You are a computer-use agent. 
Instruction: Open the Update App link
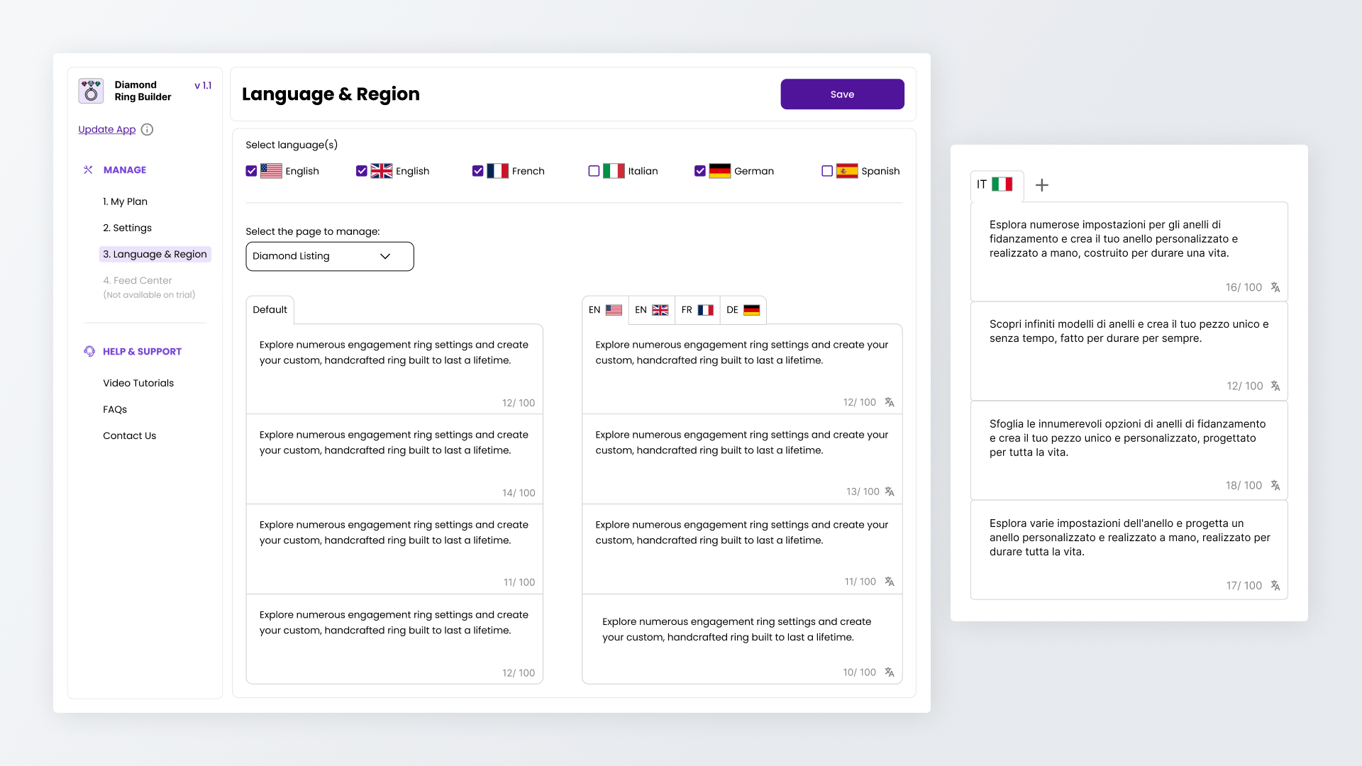(106, 129)
